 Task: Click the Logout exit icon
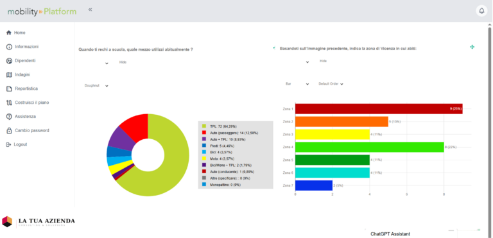[x=9, y=144]
